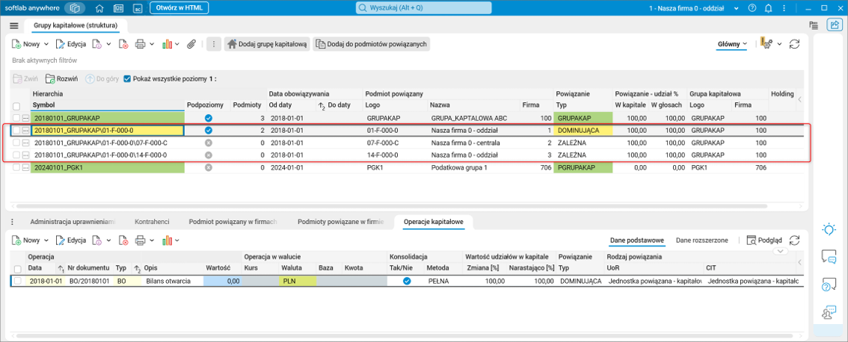Click the card view icon in title bar
The height and width of the screenshot is (342, 848).
pos(118,8)
